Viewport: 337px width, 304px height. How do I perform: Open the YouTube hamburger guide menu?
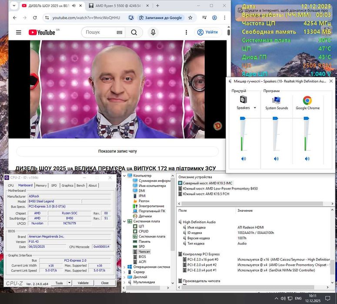coord(19,32)
